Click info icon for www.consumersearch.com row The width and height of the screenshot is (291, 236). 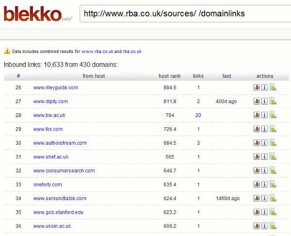(264, 170)
